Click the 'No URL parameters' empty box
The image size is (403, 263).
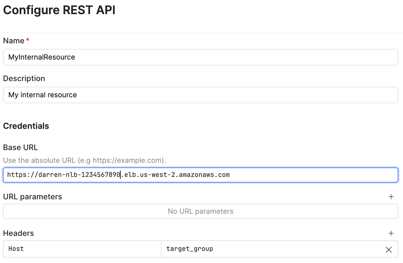pyautogui.click(x=200, y=211)
